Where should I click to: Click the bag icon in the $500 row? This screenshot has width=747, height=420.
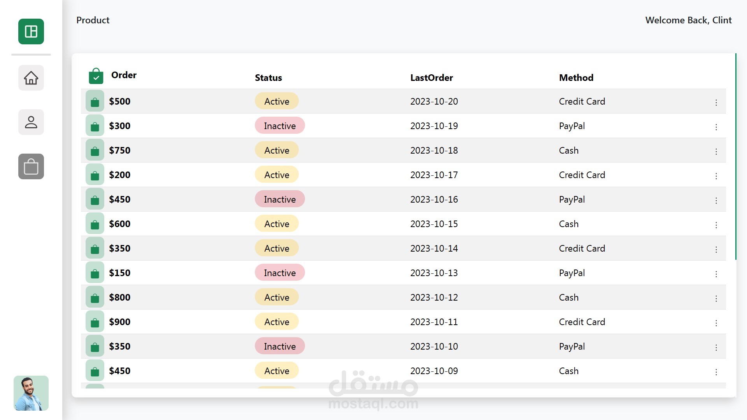click(x=95, y=101)
